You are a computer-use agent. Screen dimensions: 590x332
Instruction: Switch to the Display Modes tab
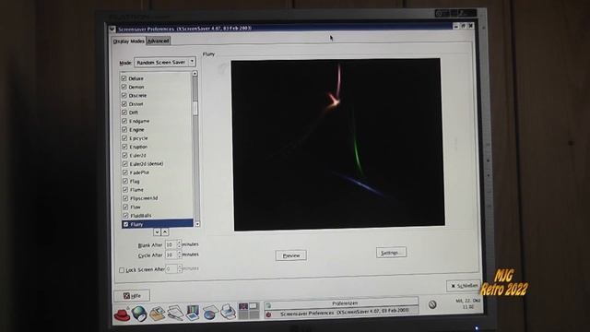click(129, 41)
